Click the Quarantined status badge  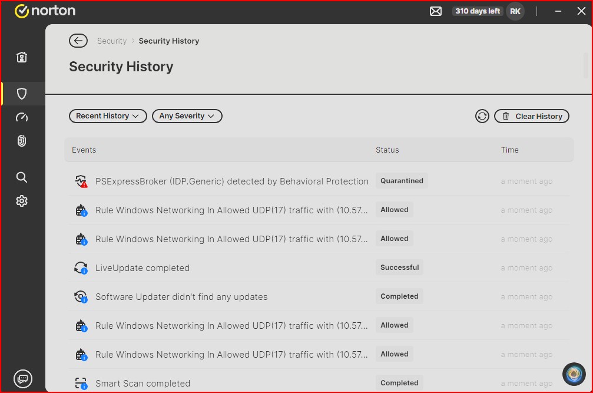(x=402, y=181)
